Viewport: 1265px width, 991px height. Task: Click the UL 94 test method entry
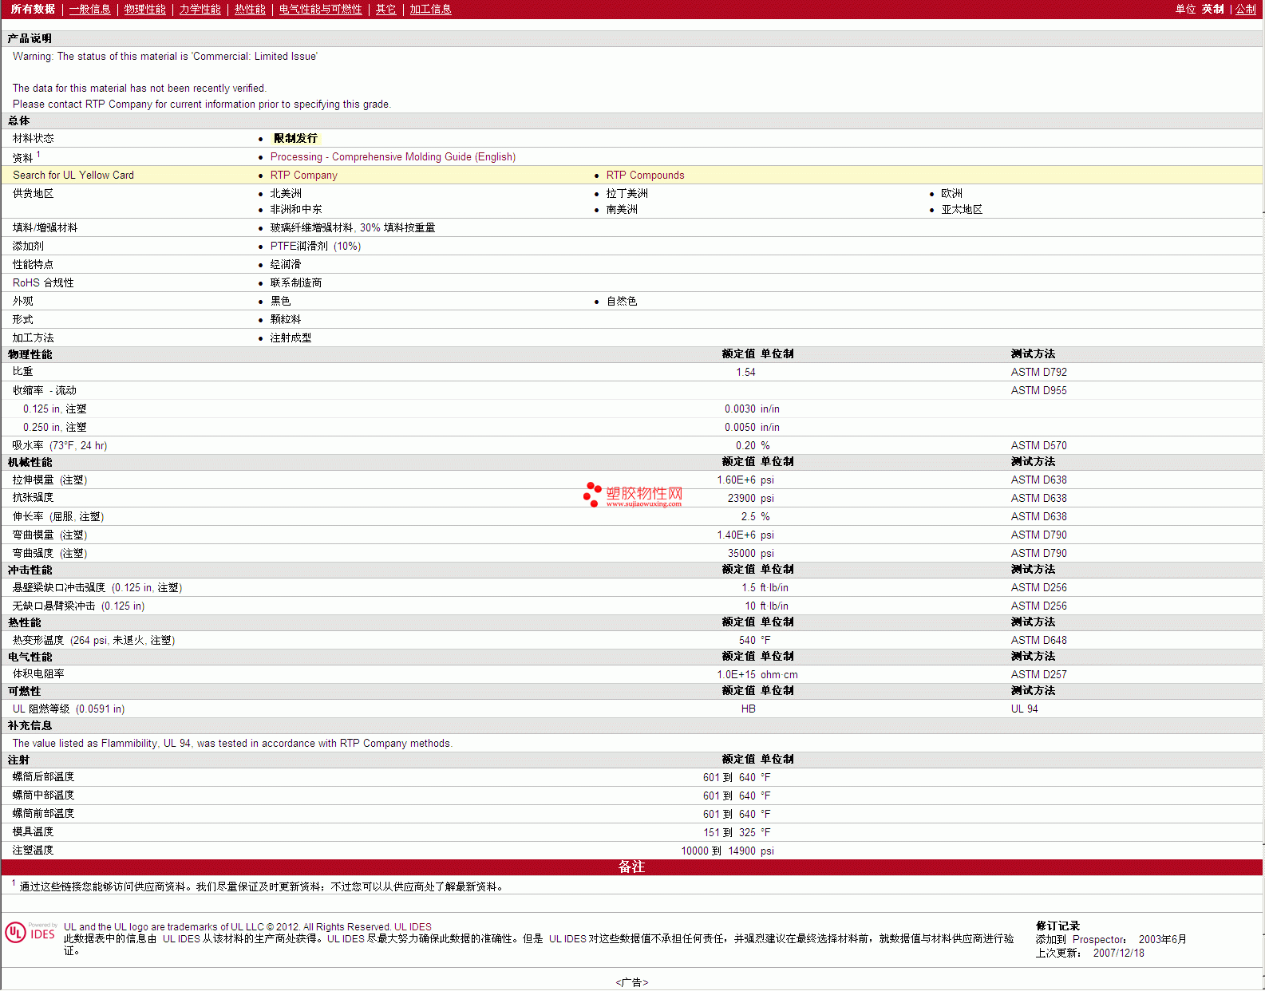point(1024,709)
